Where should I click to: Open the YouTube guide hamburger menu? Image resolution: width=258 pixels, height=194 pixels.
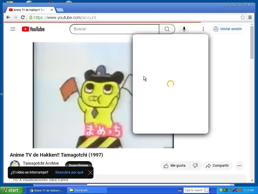(13, 29)
